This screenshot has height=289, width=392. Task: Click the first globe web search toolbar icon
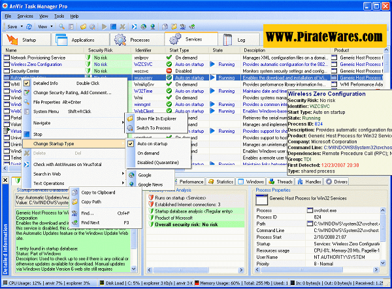144,27
